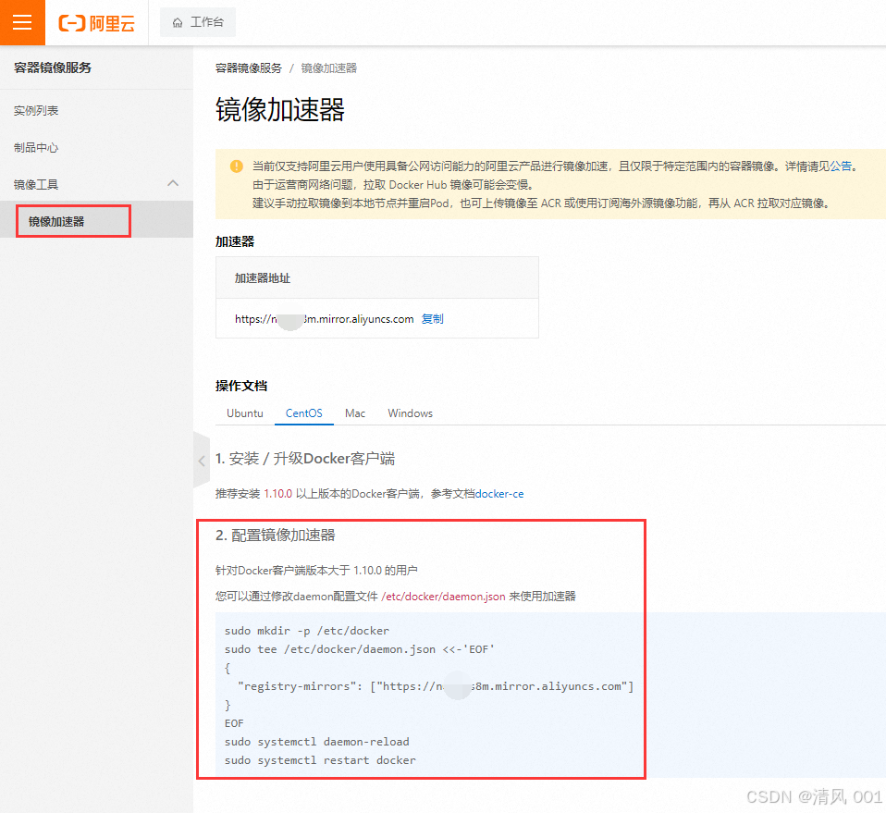Image resolution: width=886 pixels, height=813 pixels.
Task: Click the mirror.aliyuncs.com accelerator URL text
Action: pos(325,319)
